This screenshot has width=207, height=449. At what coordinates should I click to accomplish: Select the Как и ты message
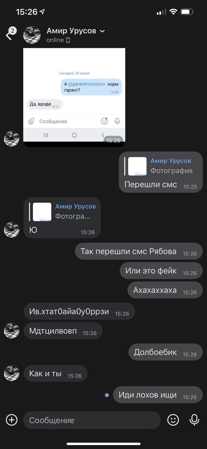(56, 373)
